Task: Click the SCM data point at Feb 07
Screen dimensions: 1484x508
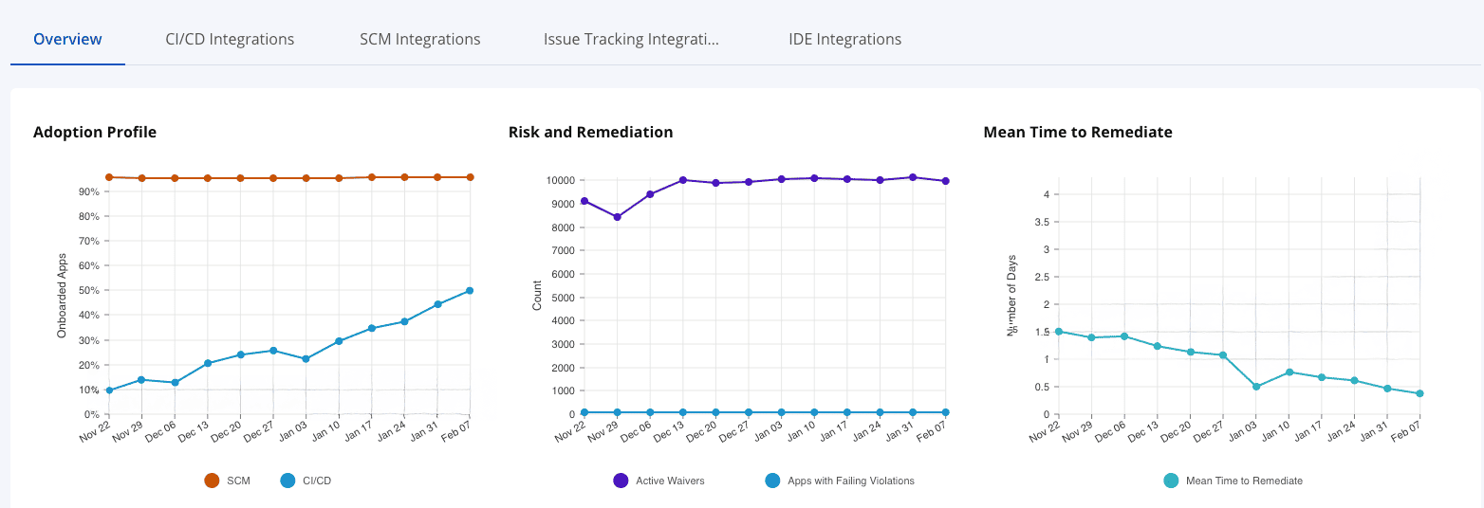Action: (470, 177)
